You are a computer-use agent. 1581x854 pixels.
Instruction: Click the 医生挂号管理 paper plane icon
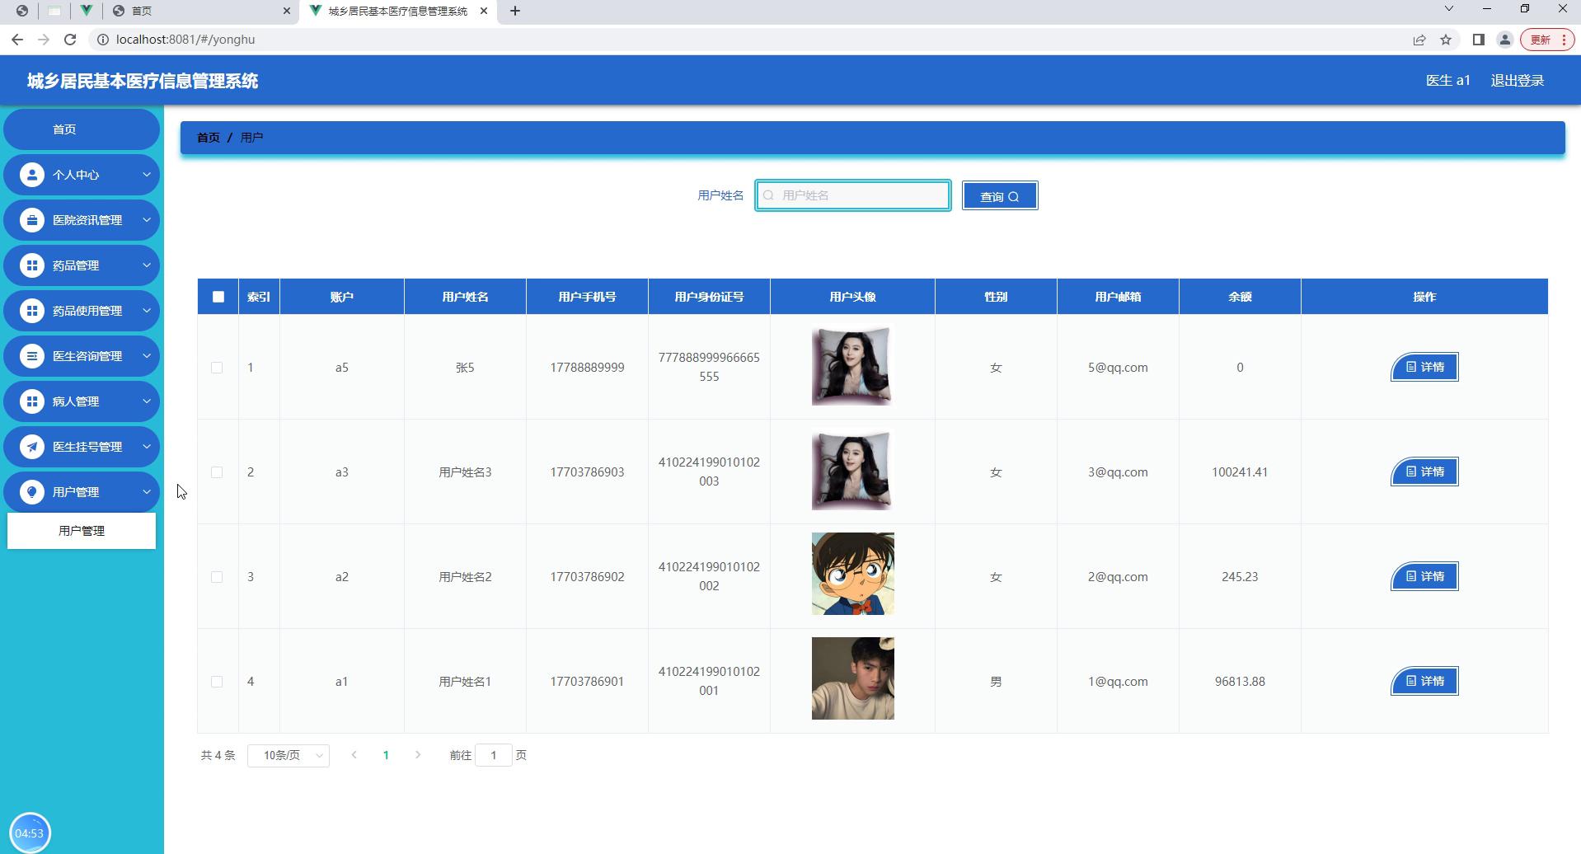(32, 447)
